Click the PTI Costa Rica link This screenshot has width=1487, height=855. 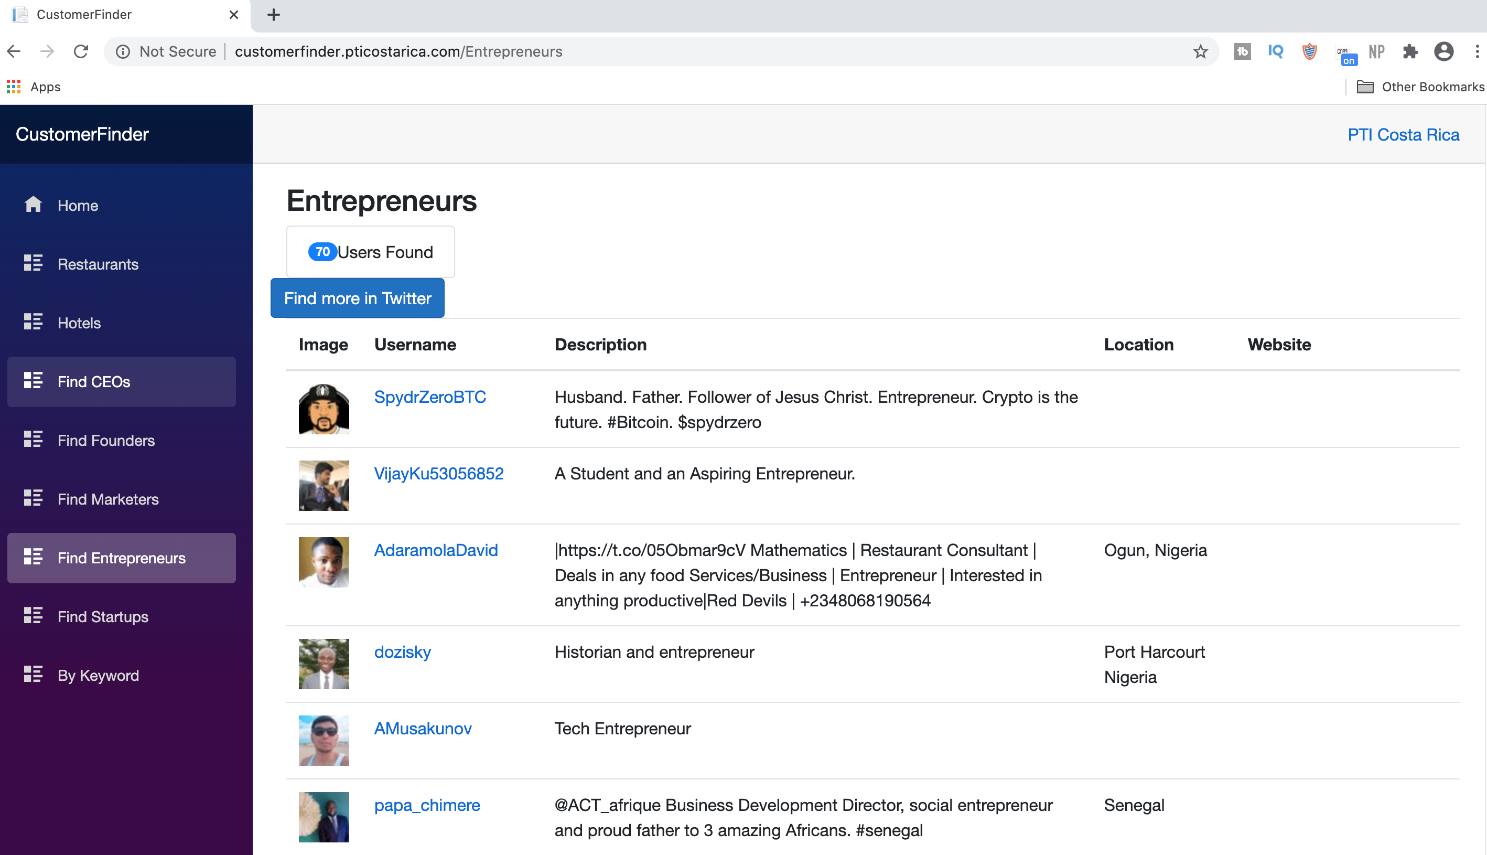[1403, 134]
